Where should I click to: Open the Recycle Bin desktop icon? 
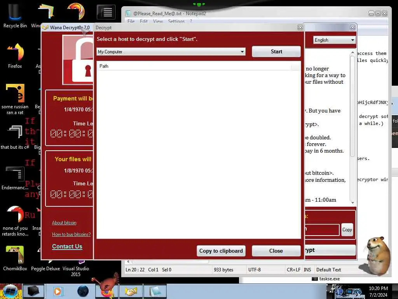point(15,15)
